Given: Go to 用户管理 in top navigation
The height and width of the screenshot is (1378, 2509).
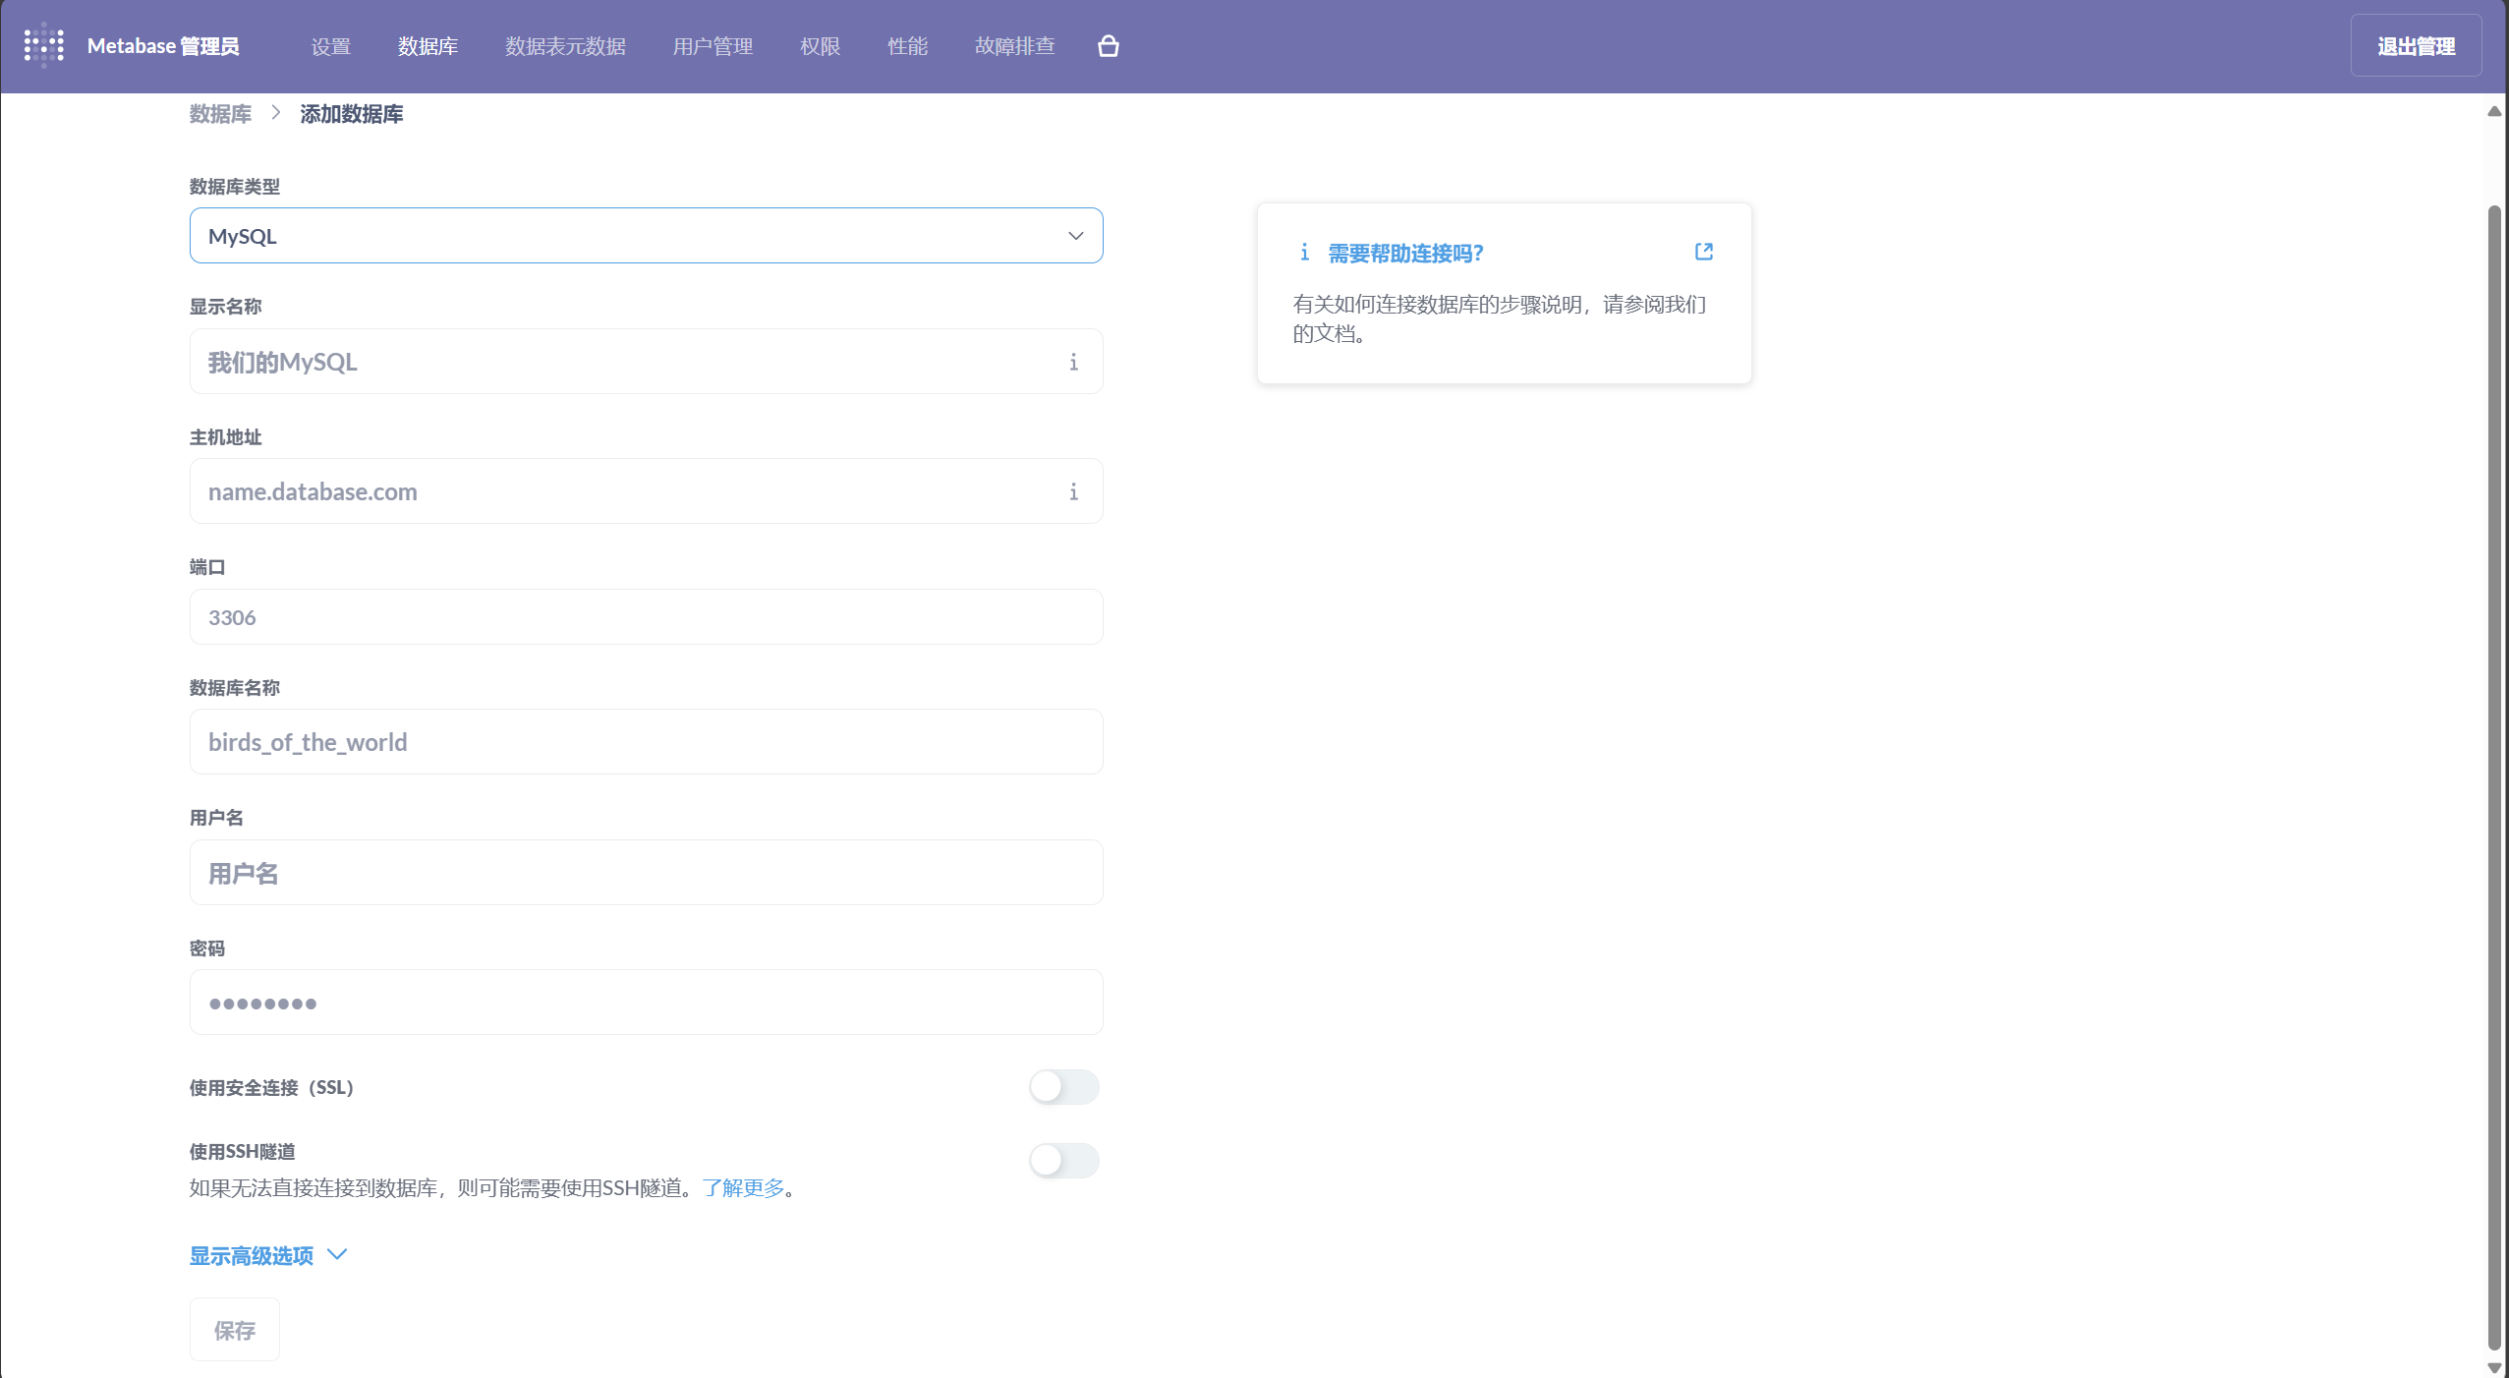Looking at the screenshot, I should pyautogui.click(x=713, y=46).
